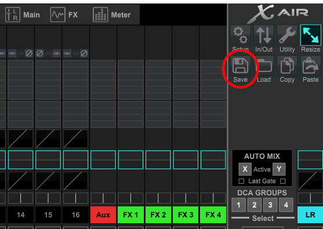Select the green FX 4 channel label
The image size is (323, 229).
coord(213,215)
